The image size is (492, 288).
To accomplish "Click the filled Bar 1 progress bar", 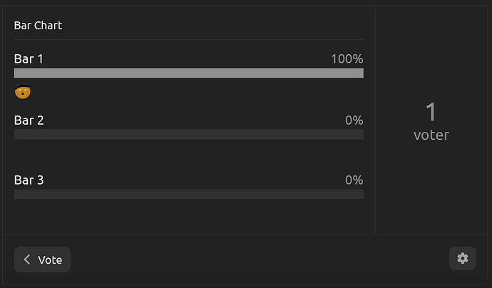I will coord(189,73).
